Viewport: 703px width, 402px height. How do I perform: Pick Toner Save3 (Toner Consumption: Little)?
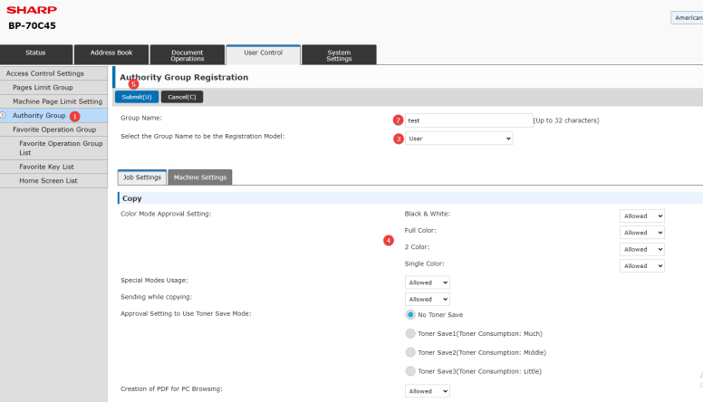pyautogui.click(x=410, y=371)
